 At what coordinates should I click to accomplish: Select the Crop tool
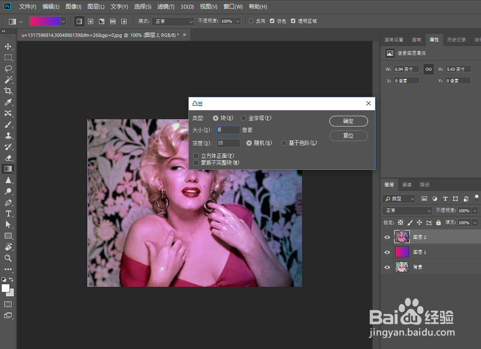point(8,91)
